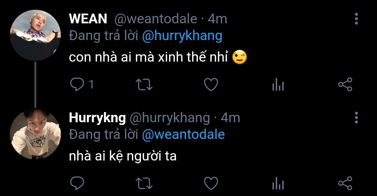Retweet Hurrykng's tweet
The image size is (377, 196).
144,183
